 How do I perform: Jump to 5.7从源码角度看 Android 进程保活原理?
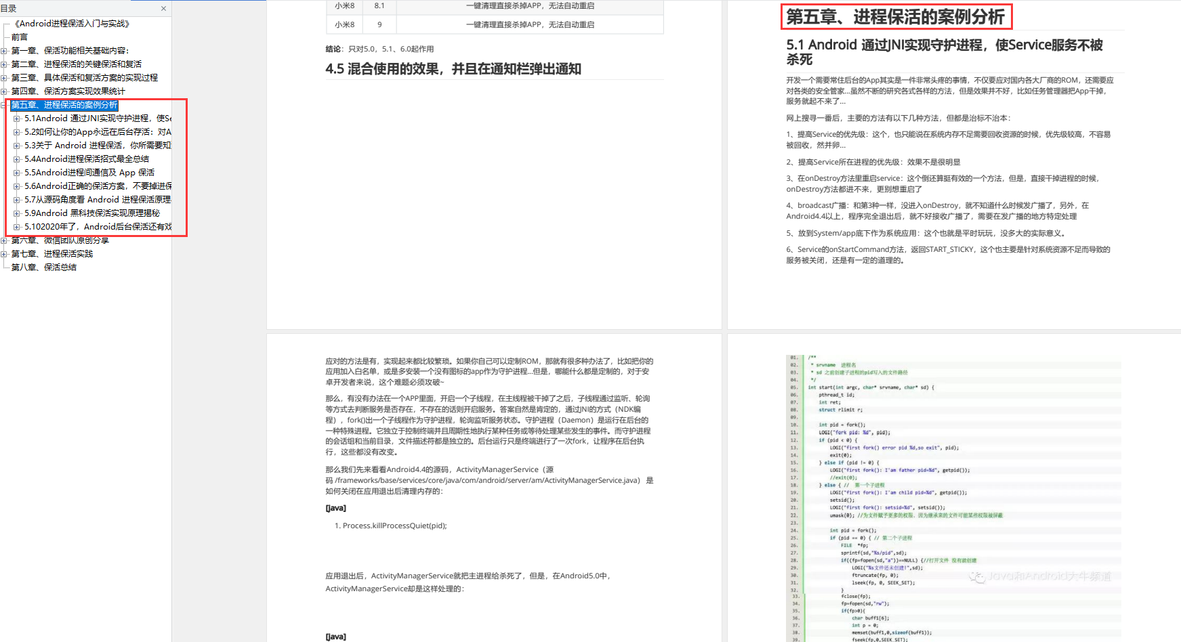tap(98, 200)
